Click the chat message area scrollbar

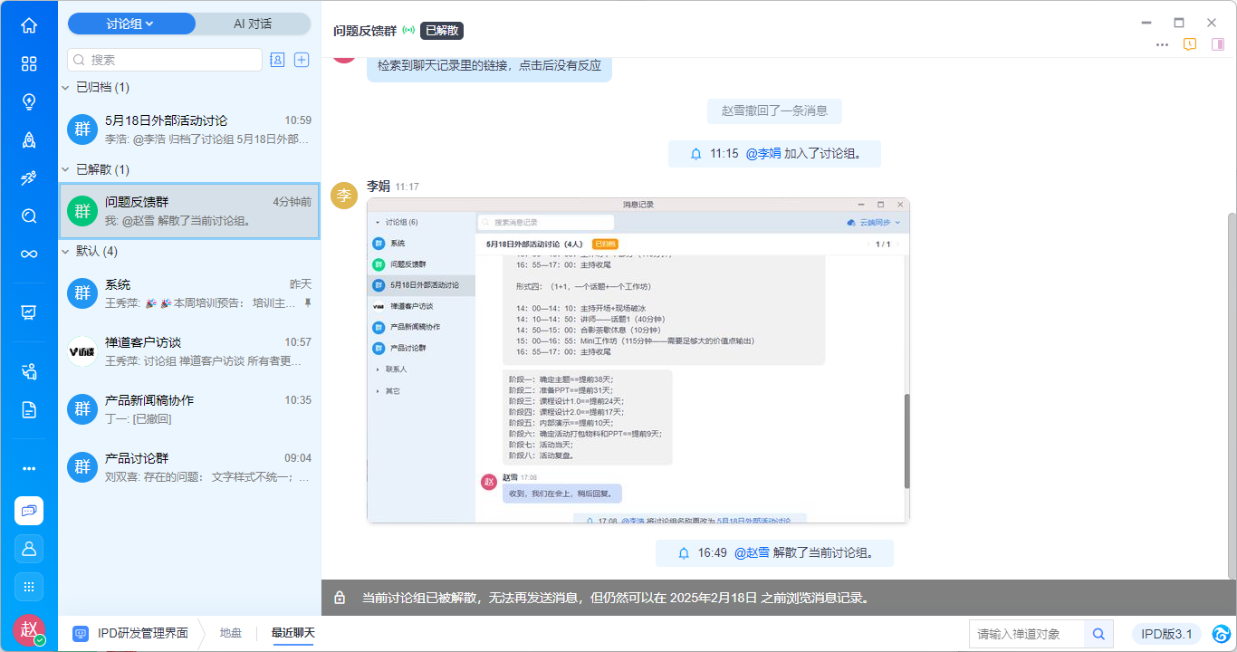[x=1232, y=396]
